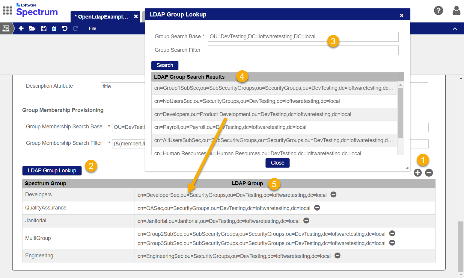Screen dimensions: 464x278
Task: Click the Save disk toolbar icon
Action: point(44,28)
